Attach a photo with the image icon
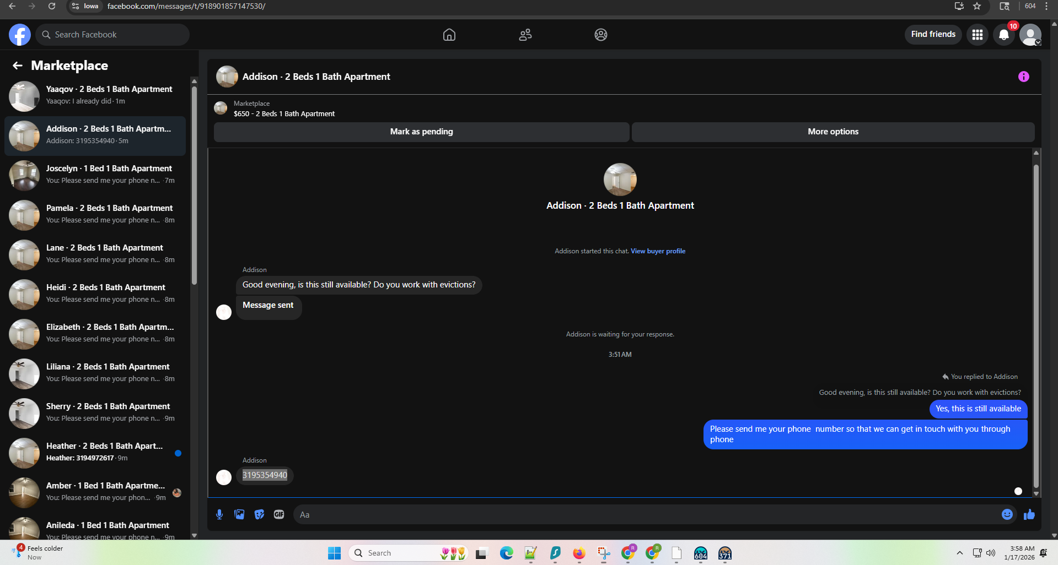Image resolution: width=1058 pixels, height=565 pixels. click(x=239, y=514)
